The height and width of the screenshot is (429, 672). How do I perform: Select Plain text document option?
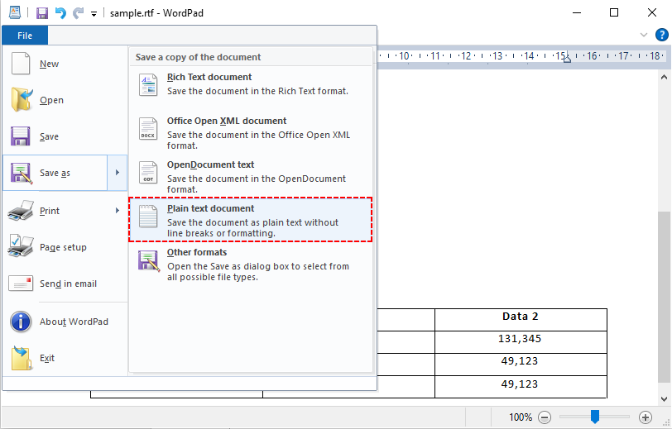pos(250,220)
